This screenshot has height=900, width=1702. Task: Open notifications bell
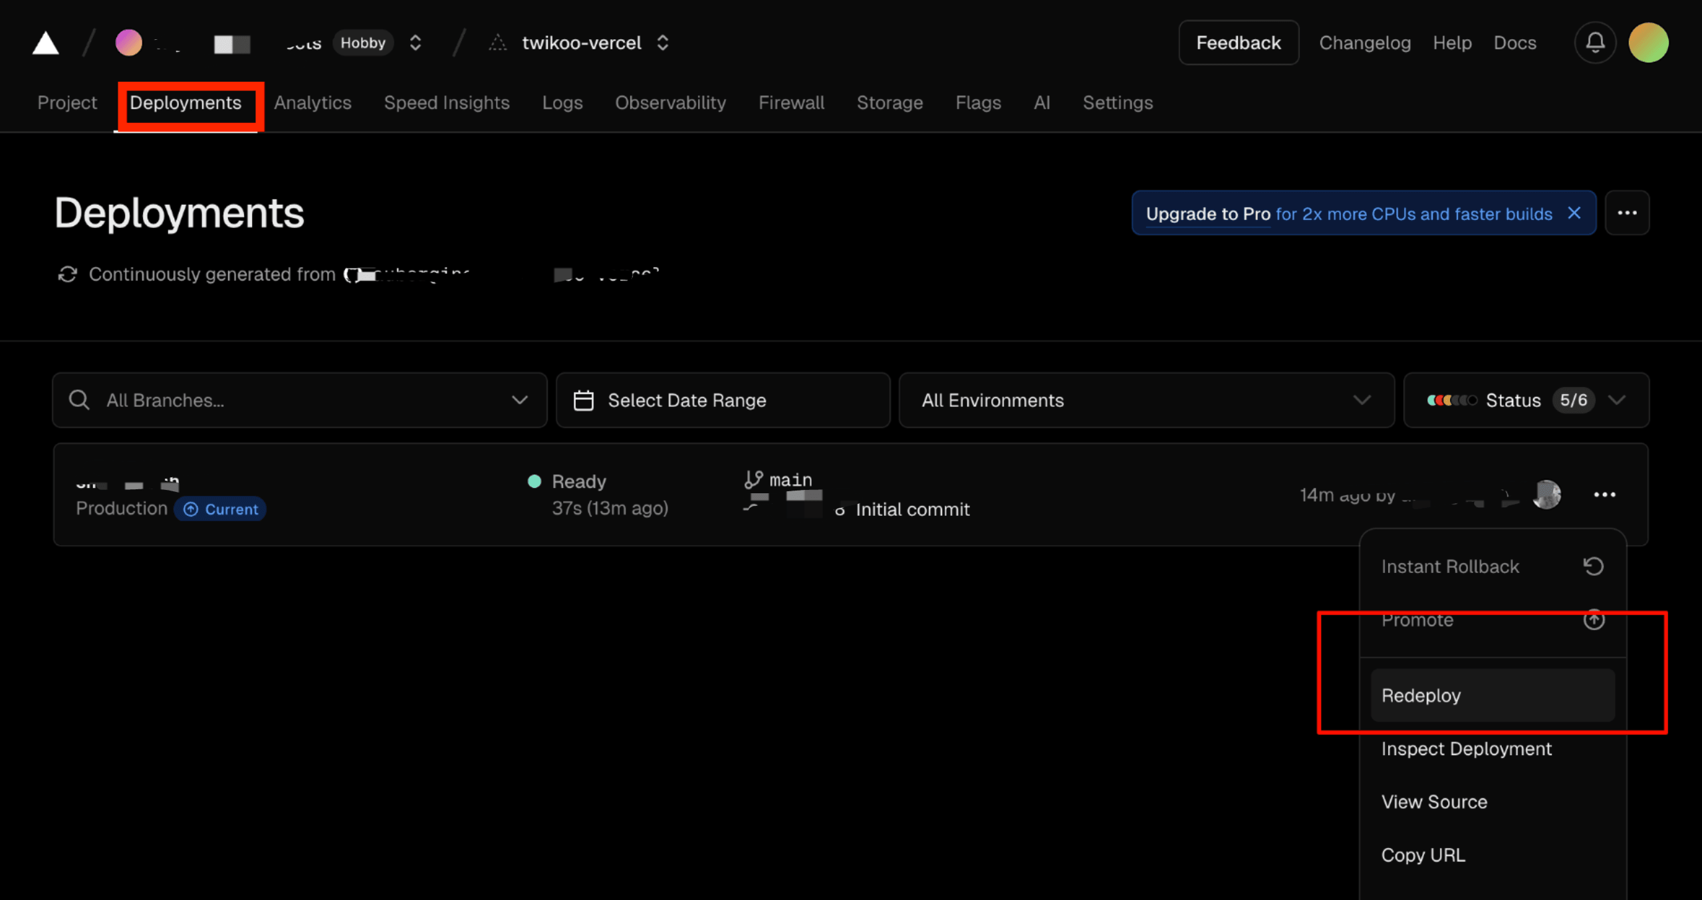pos(1595,43)
